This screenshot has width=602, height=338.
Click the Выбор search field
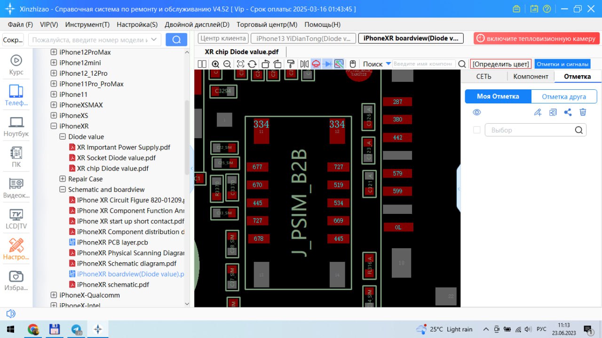point(536,130)
